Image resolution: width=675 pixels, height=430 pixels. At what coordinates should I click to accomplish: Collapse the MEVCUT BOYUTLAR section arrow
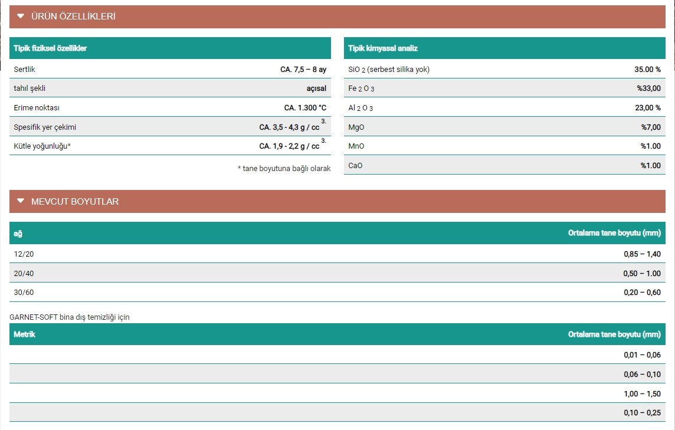point(21,201)
